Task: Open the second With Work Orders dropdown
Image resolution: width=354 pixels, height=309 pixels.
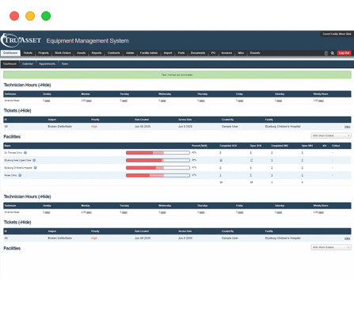Action: click(x=331, y=247)
